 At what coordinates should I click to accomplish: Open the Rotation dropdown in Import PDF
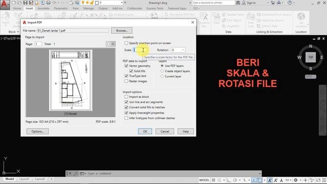[x=183, y=50]
